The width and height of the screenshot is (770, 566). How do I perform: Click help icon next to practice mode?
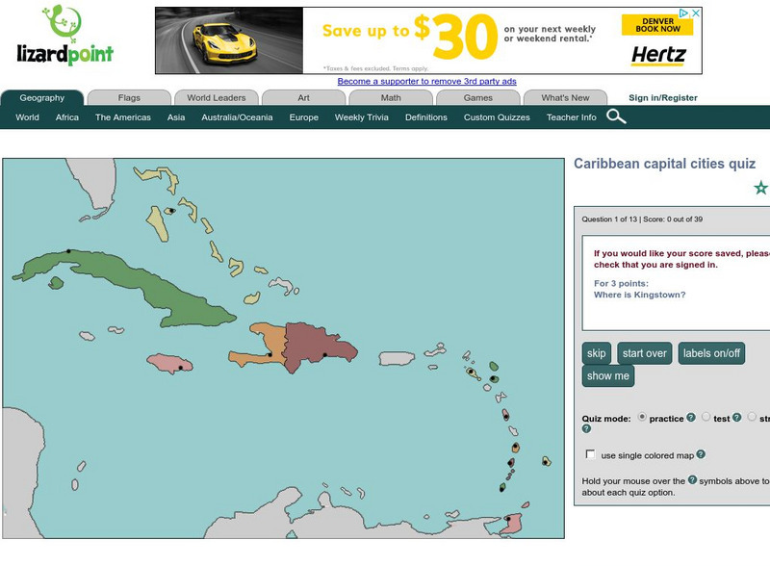click(691, 418)
